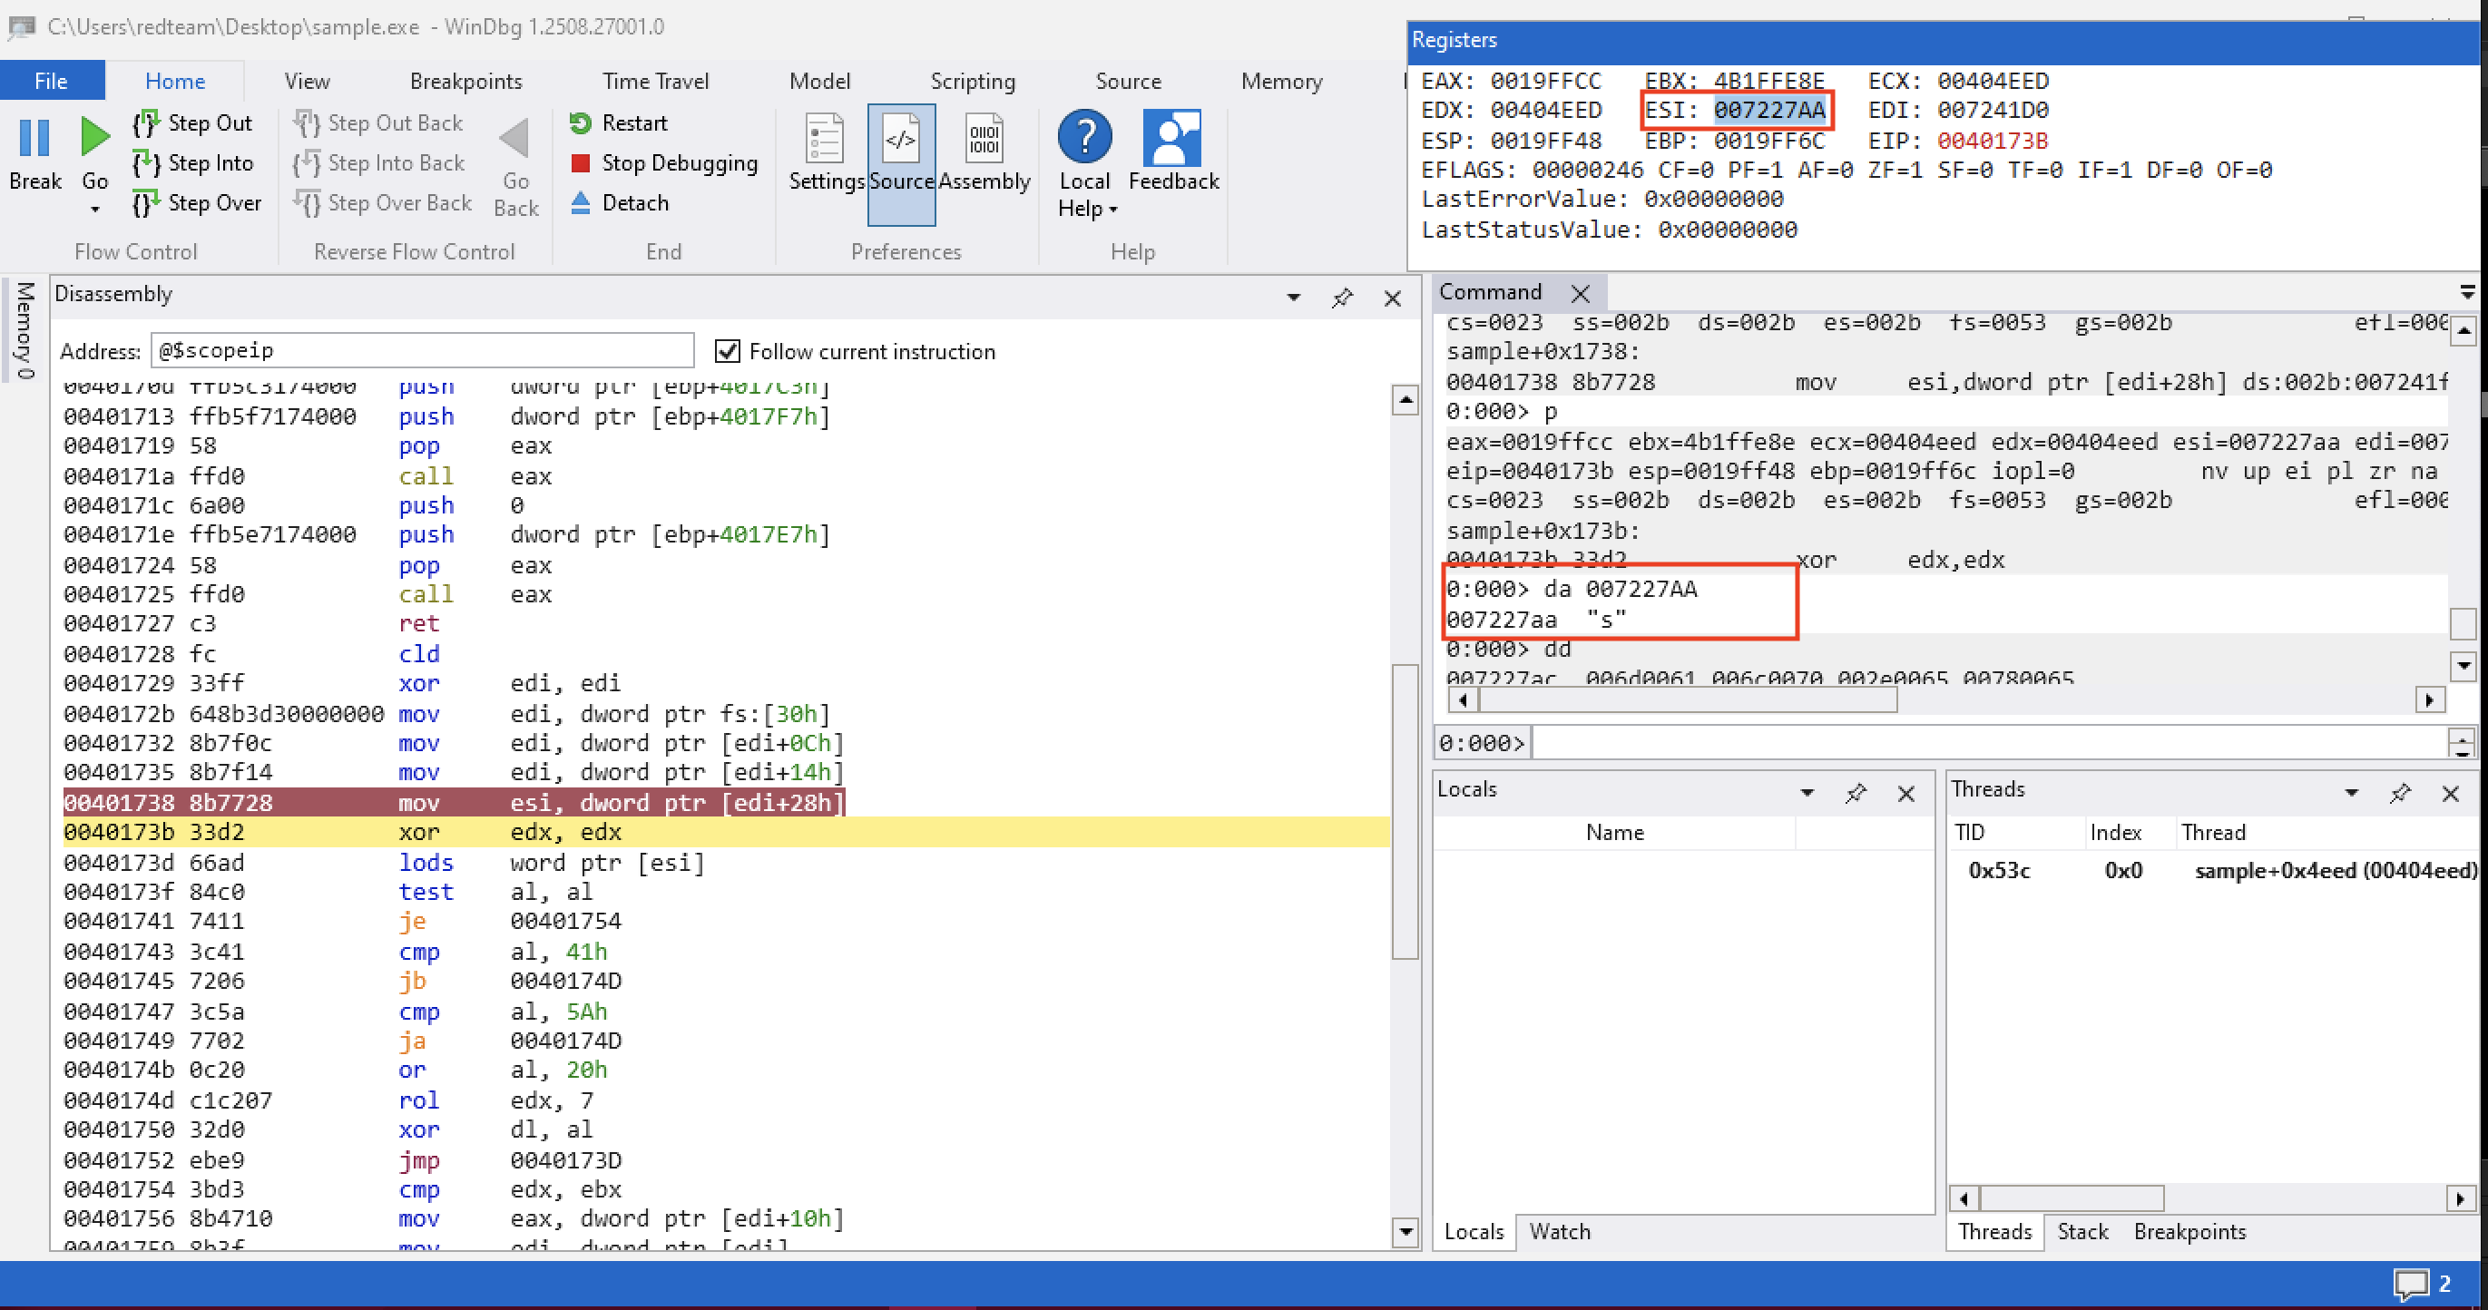Switch to the Breakpoints ribbon tab
This screenshot has width=2488, height=1310.
(x=465, y=81)
